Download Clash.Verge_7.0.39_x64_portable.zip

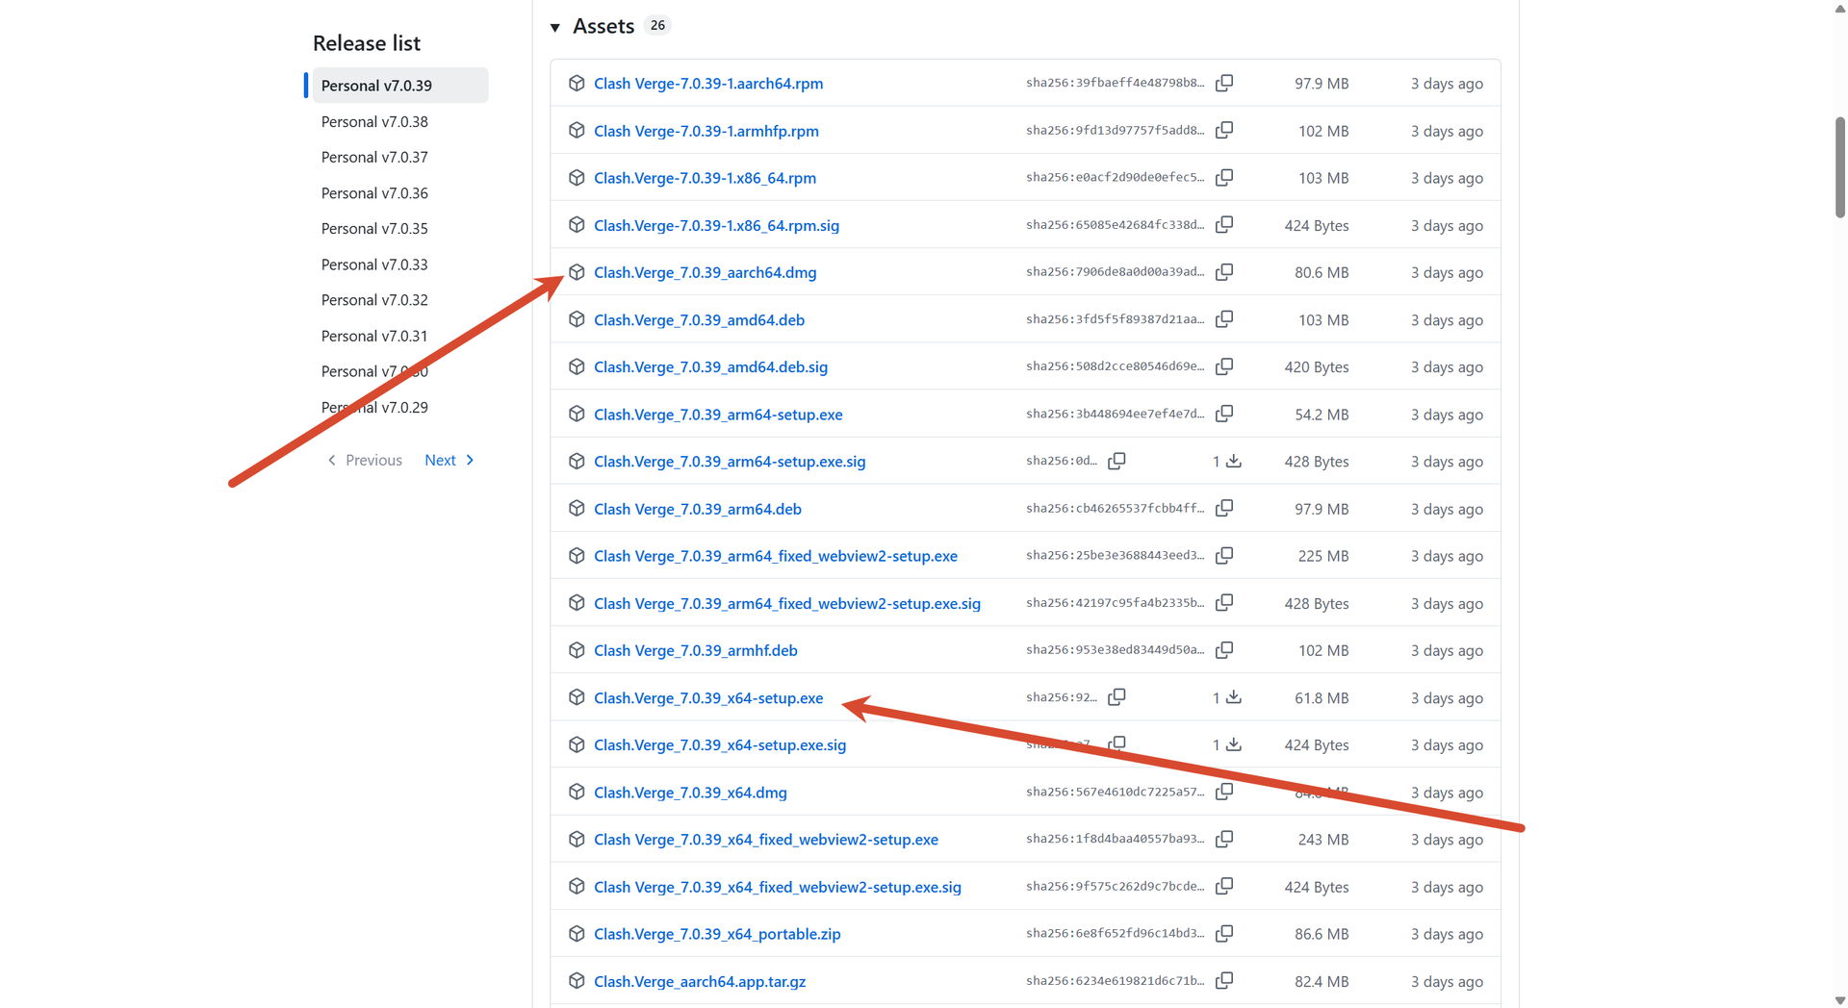tap(717, 933)
